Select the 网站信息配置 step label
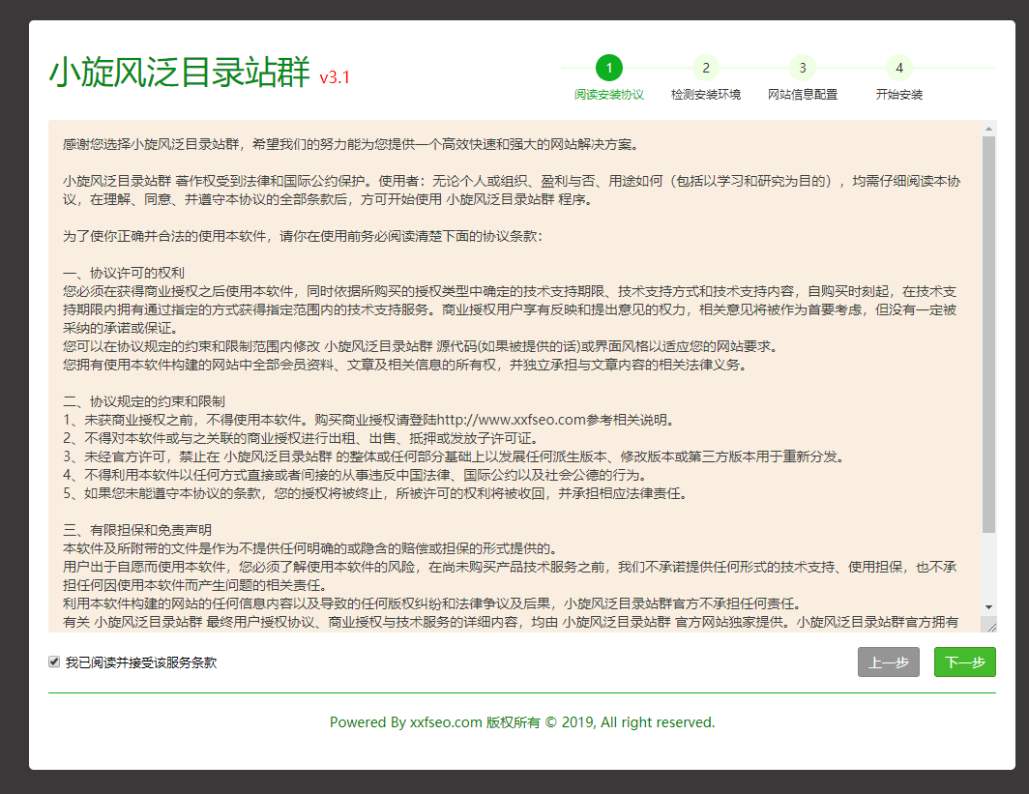Viewport: 1029px width, 794px height. click(x=803, y=95)
